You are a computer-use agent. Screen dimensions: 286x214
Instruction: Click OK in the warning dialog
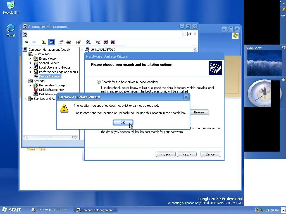coord(123,123)
